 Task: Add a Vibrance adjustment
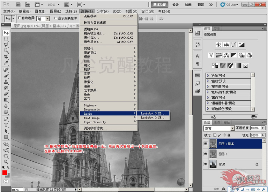[211, 55]
